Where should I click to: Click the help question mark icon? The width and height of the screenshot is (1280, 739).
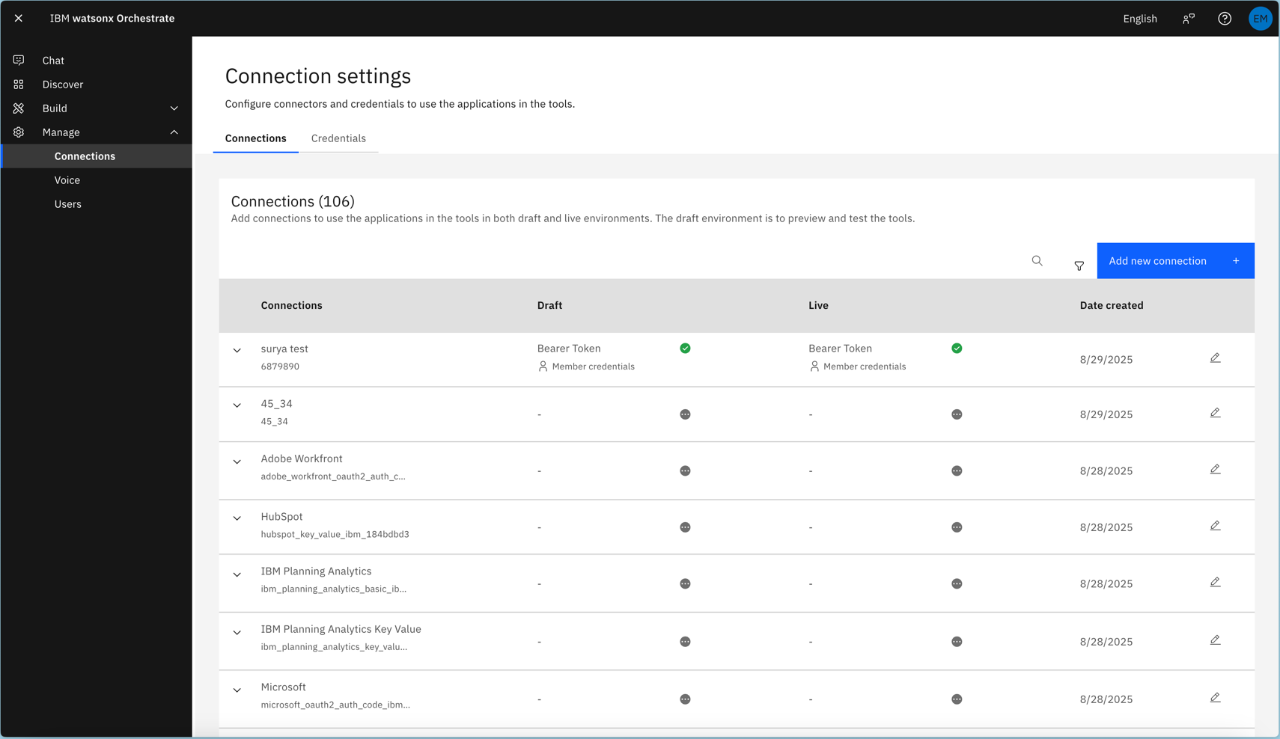coord(1225,18)
